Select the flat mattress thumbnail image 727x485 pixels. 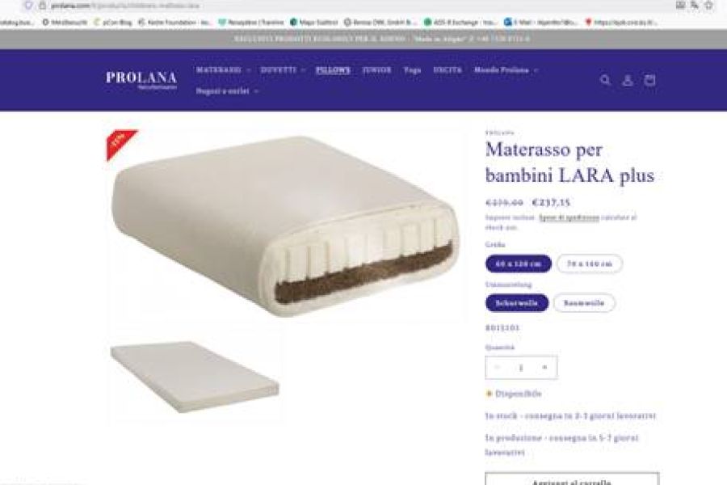tap(195, 376)
